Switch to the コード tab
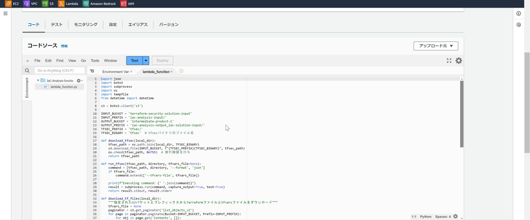 [34, 25]
